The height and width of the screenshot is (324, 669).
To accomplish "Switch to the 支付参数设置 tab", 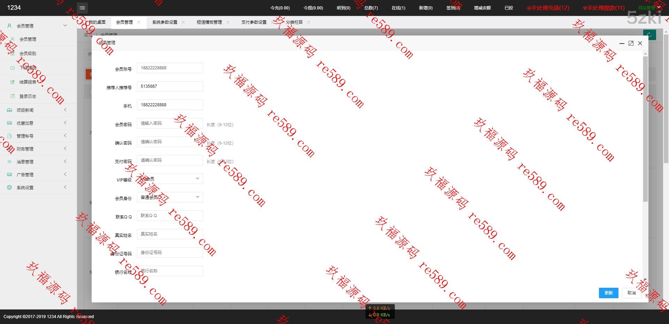I will point(254,22).
